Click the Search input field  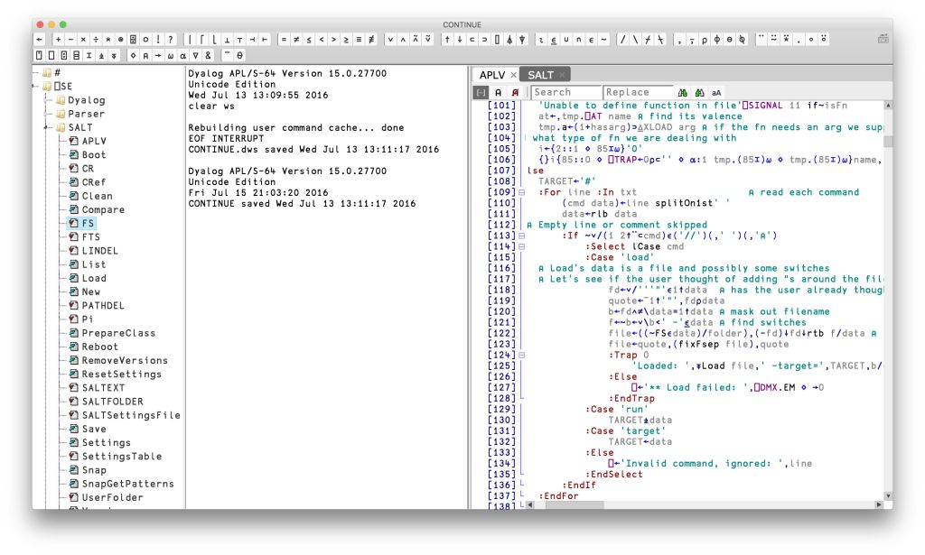565,92
